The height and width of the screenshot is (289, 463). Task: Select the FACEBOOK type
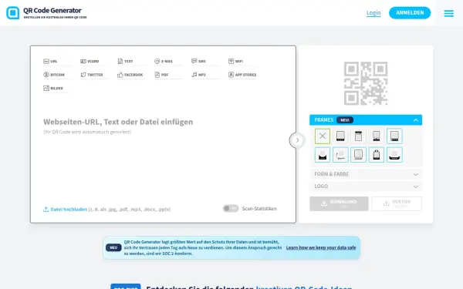[x=130, y=75]
